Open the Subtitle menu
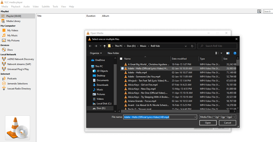The width and height of the screenshot is (273, 142). click(x=45, y=7)
